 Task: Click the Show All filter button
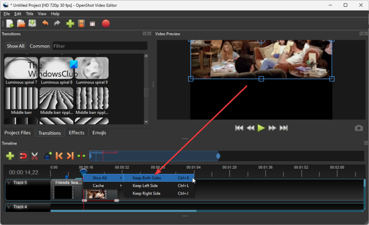(x=15, y=46)
